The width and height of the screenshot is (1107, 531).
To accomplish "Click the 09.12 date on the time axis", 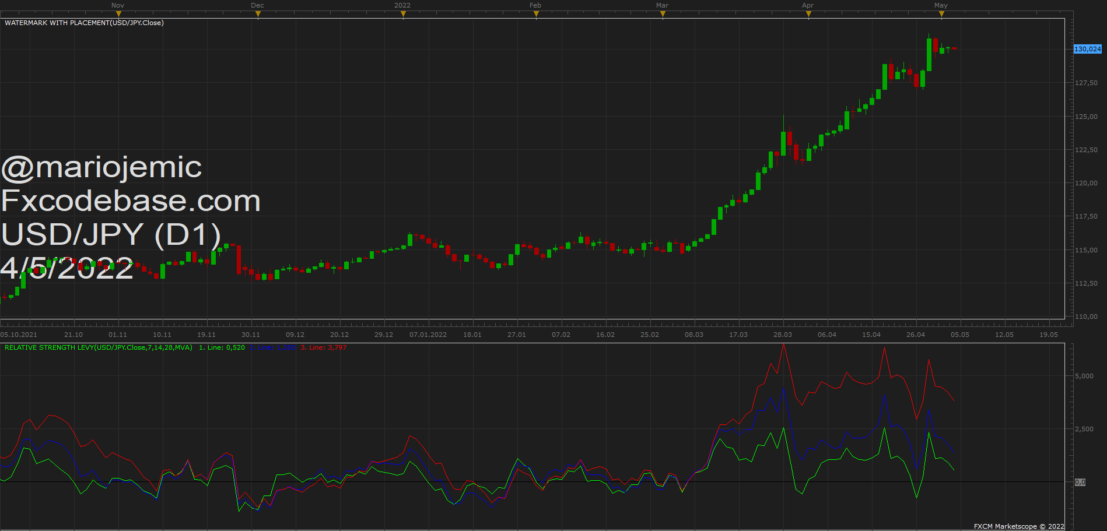I will (x=295, y=335).
